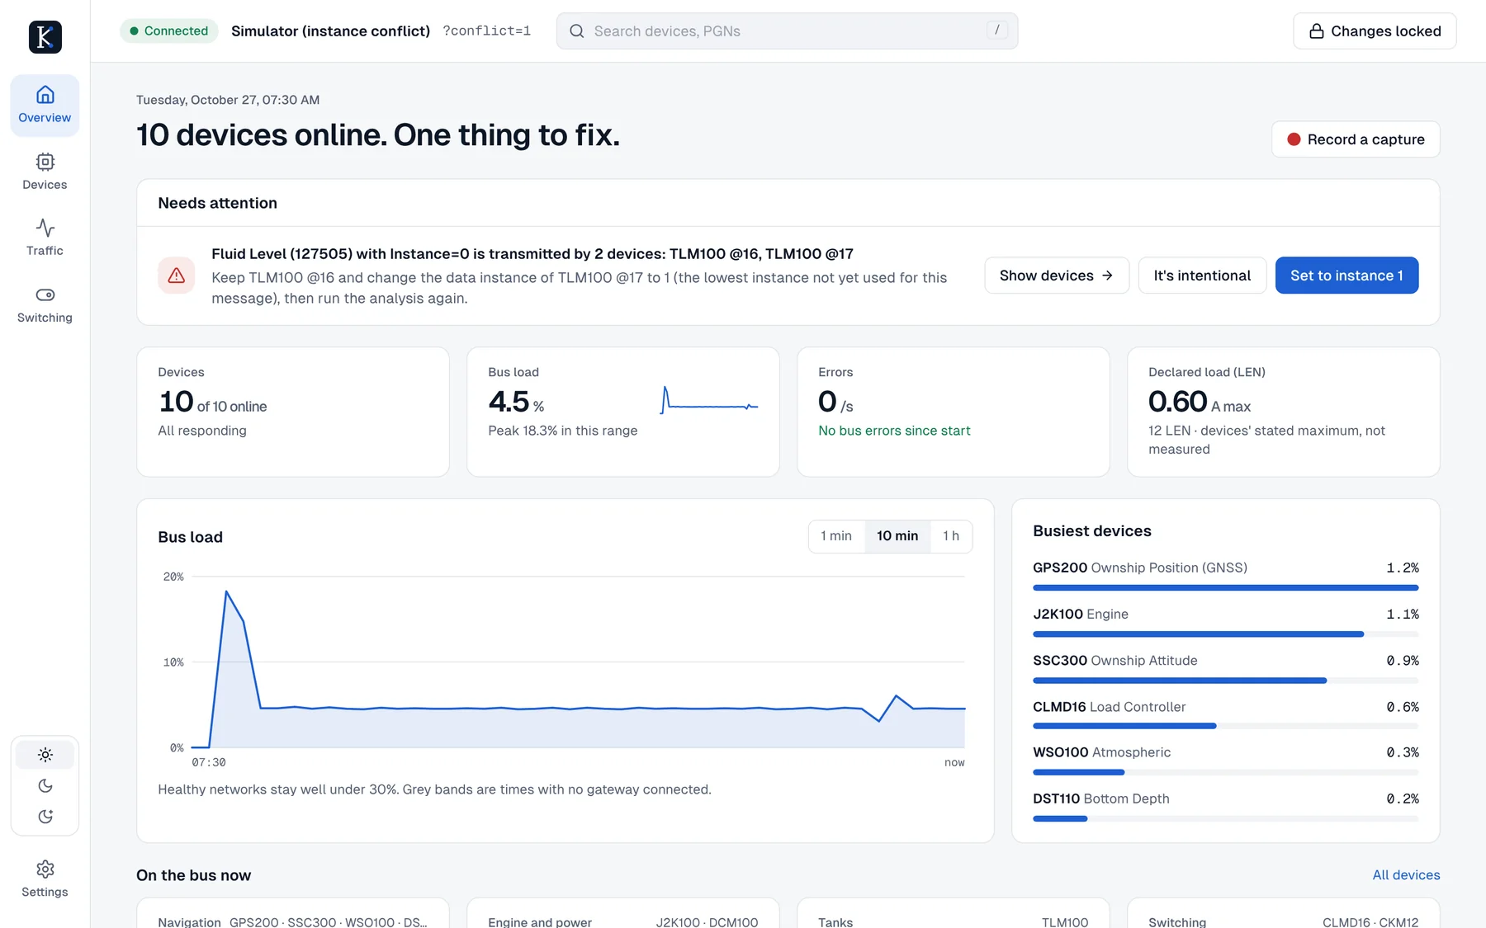Open the Engine and power group card
Image resolution: width=1486 pixels, height=928 pixels.
pos(623,913)
